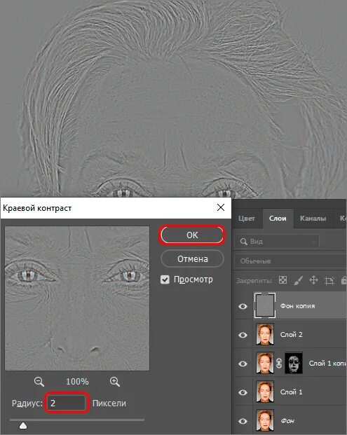Click the 100% zoom level text
347x435 pixels.
(77, 382)
